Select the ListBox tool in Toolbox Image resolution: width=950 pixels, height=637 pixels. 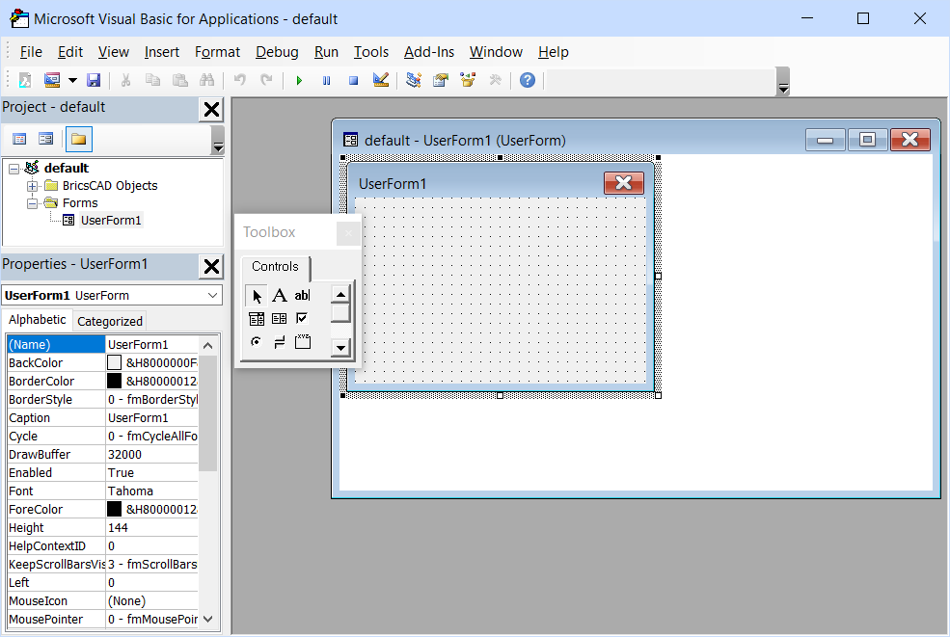point(280,318)
